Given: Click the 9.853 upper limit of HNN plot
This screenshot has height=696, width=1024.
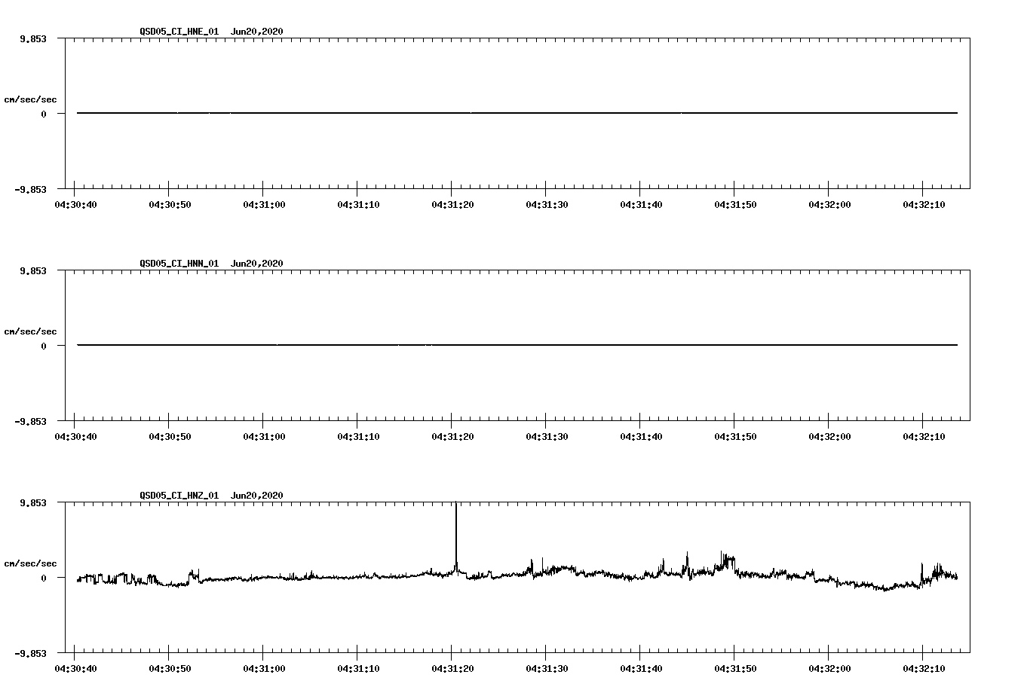Looking at the screenshot, I should coord(33,270).
